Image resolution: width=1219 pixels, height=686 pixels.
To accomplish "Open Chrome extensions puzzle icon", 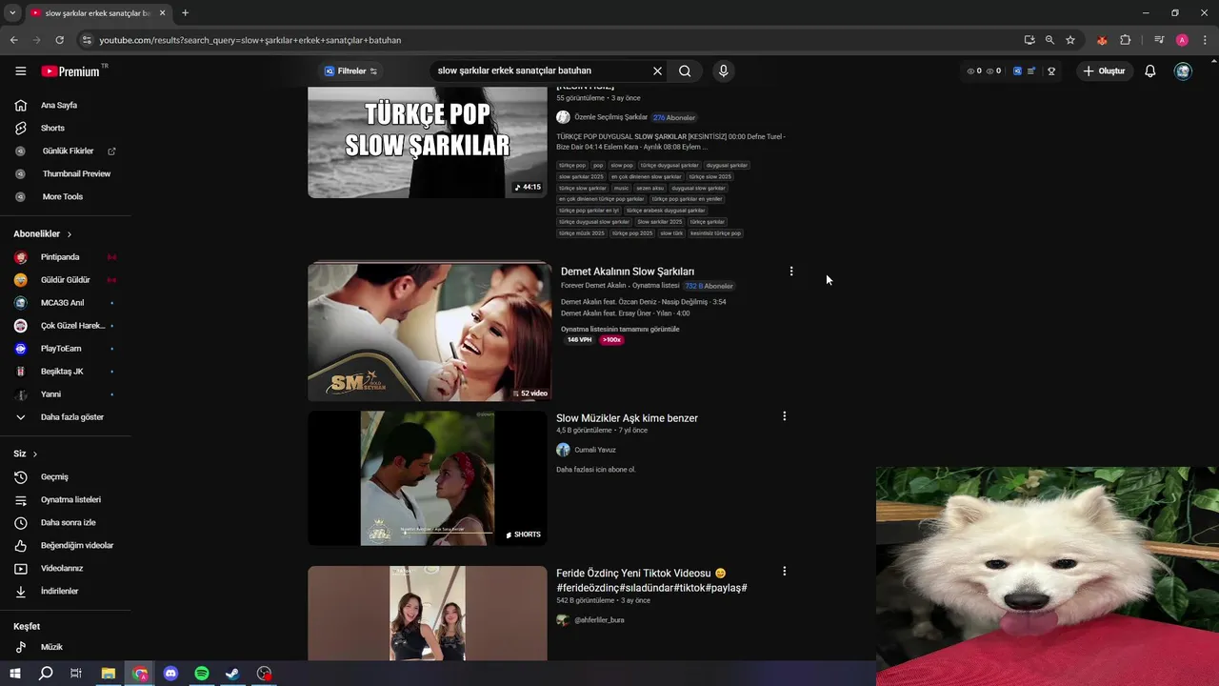I will coord(1126,40).
